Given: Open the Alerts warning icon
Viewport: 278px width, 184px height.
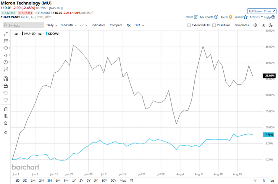Looking at the screenshot, I should tap(230, 17).
